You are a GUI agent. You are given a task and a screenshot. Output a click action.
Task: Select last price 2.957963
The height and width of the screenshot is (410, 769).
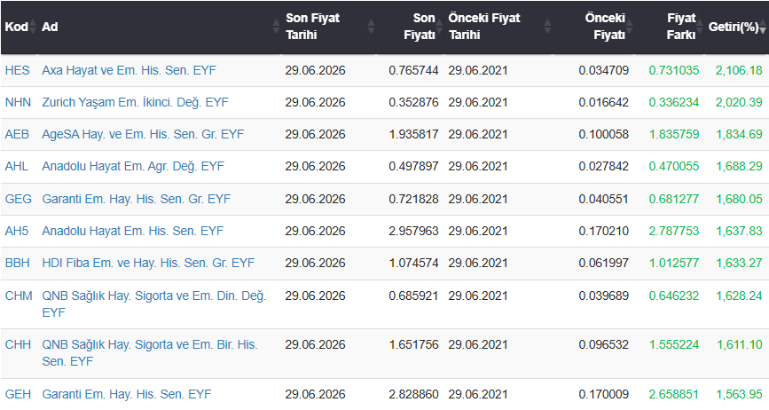click(413, 231)
